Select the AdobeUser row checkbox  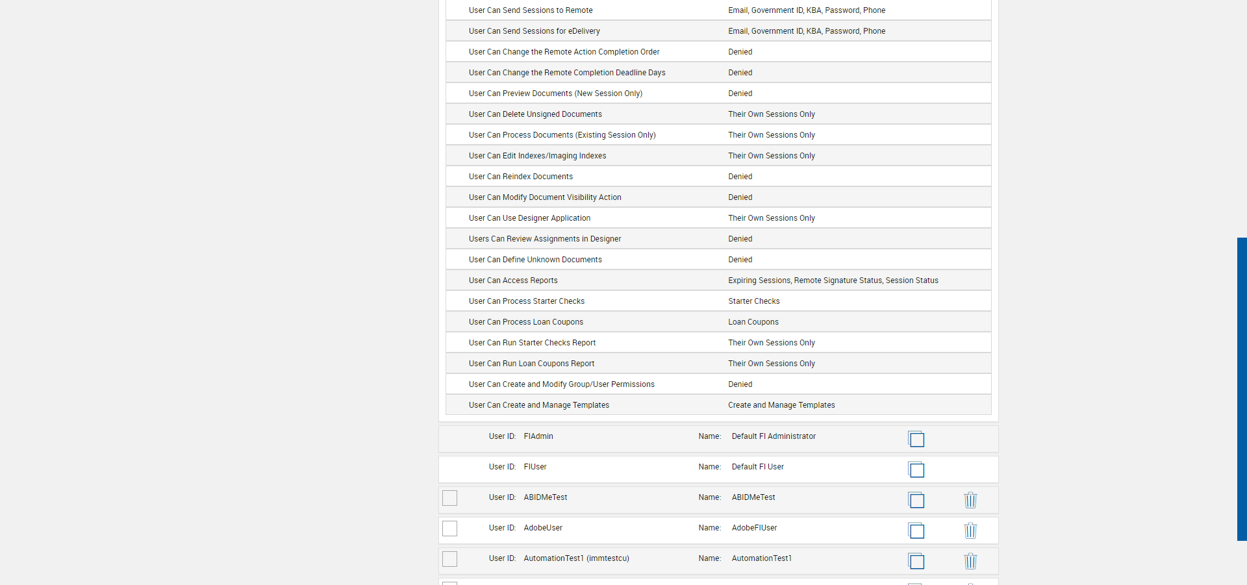[449, 529]
